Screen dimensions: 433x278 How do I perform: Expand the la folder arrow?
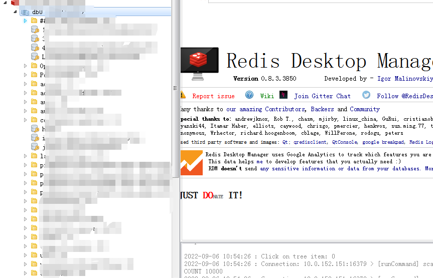[x=25, y=156]
